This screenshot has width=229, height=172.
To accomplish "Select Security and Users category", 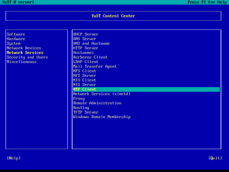I will (x=27, y=57).
